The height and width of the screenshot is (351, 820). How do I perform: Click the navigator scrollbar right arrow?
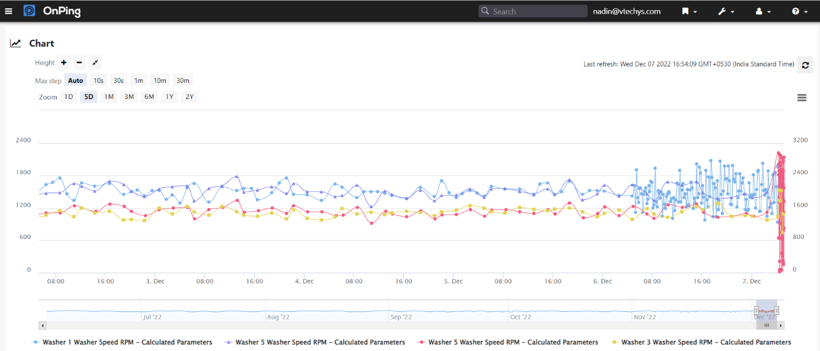(781, 326)
